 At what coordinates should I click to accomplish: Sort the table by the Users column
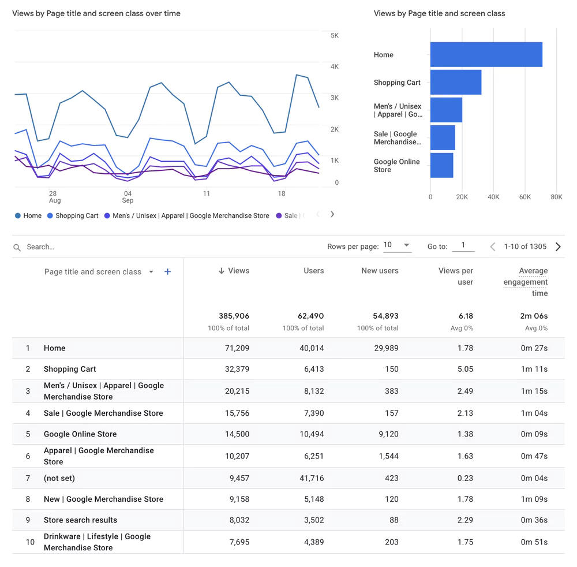click(x=313, y=271)
